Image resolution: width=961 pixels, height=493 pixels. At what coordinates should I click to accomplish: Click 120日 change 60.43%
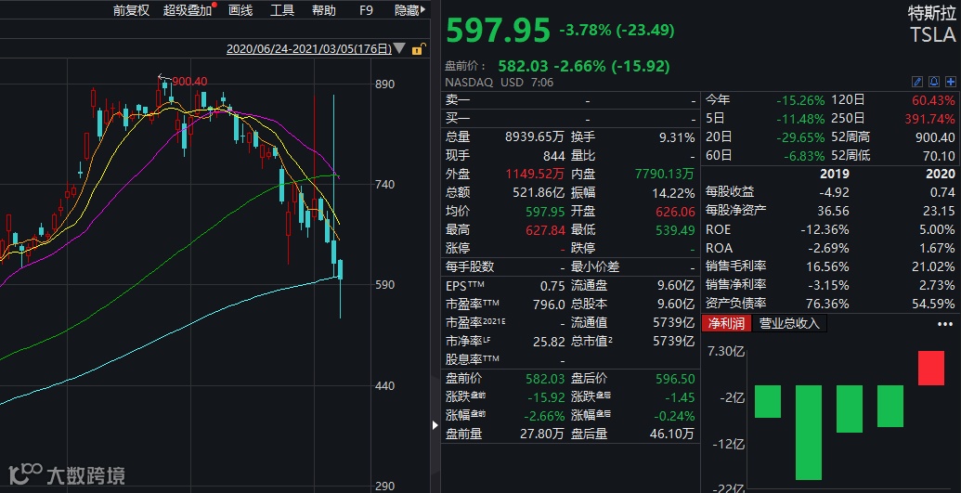tap(934, 100)
